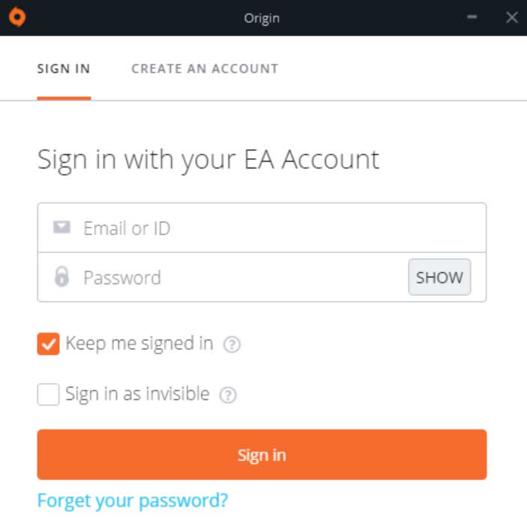This screenshot has height=520, width=527.
Task: Click the orange Origin logo icon
Action: [17, 16]
